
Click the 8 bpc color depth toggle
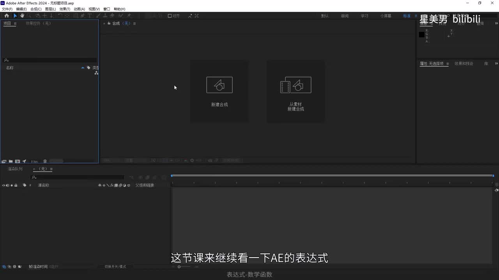coord(35,161)
